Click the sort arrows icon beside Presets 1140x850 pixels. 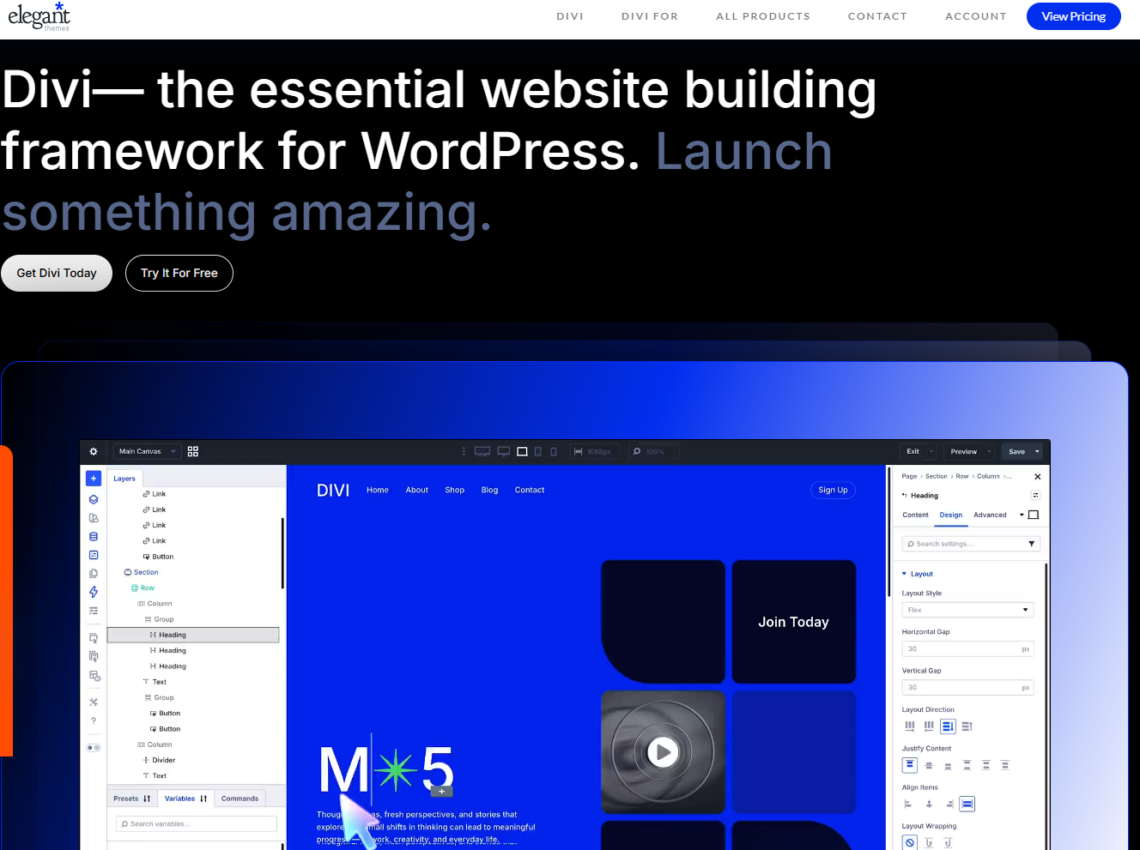pyautogui.click(x=147, y=799)
